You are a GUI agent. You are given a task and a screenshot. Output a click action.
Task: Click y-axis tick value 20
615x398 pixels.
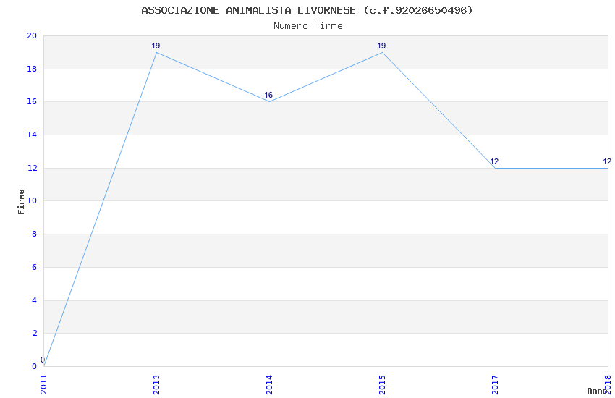click(x=32, y=35)
